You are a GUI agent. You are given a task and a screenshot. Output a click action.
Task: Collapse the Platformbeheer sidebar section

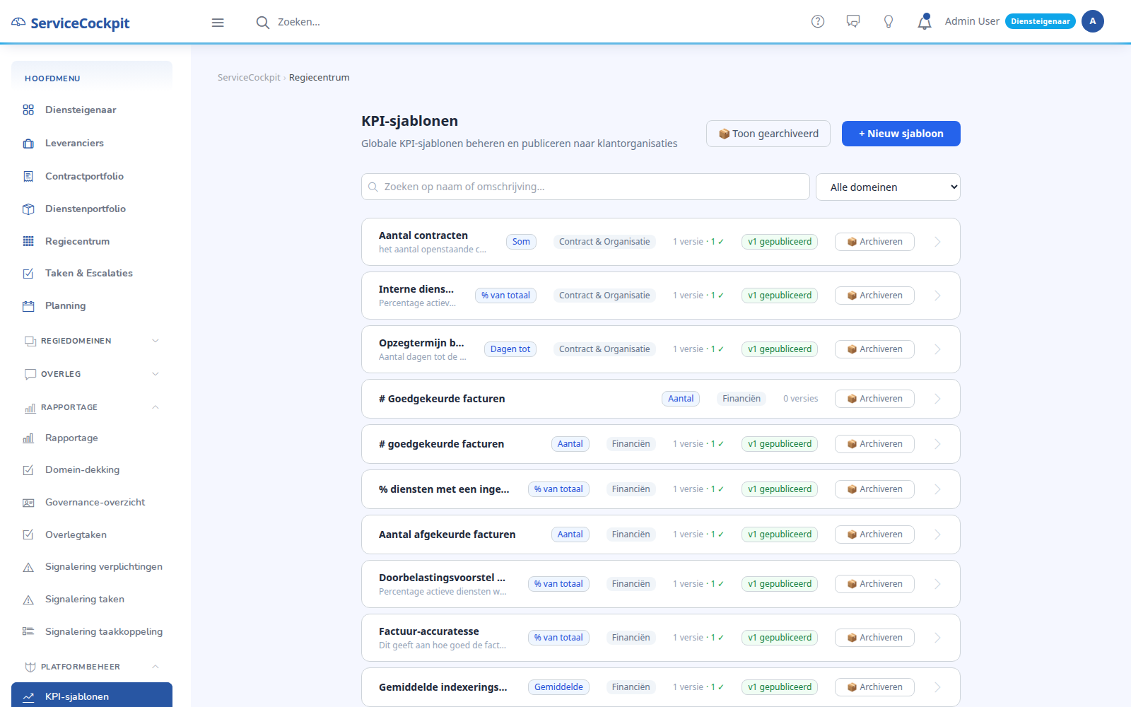(92, 667)
